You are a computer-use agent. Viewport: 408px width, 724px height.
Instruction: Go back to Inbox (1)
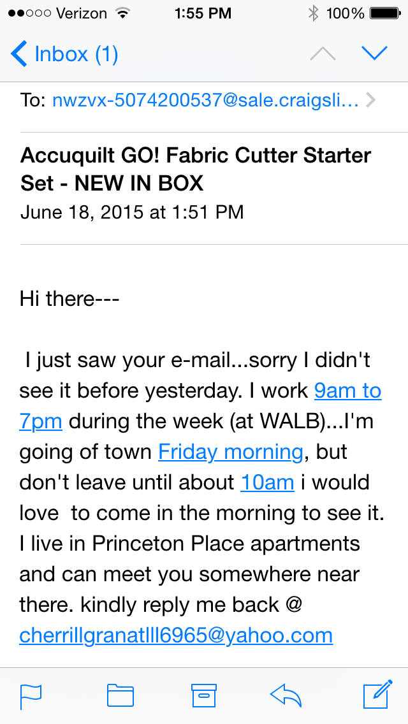pos(65,54)
